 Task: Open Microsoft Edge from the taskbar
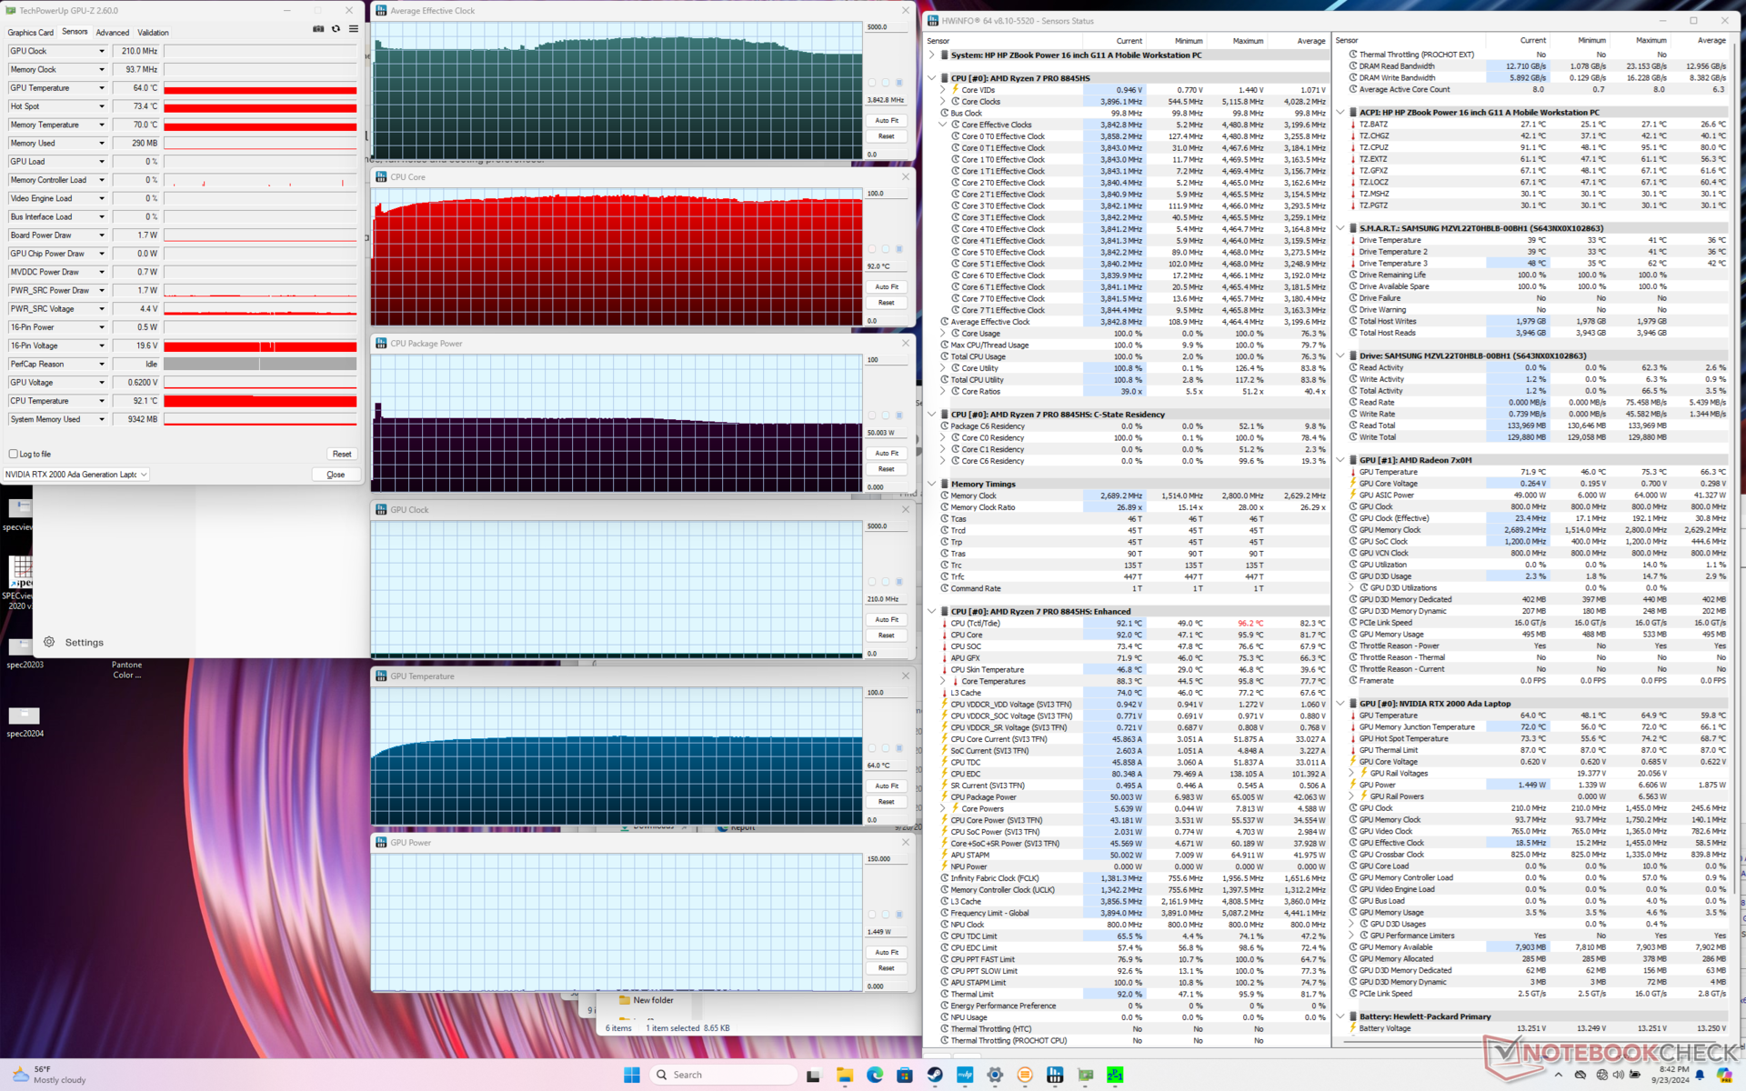[x=874, y=1075]
